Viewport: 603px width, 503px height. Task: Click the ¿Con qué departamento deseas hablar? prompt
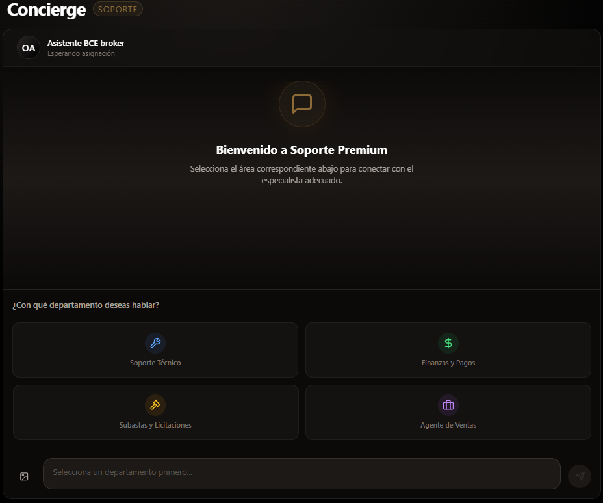pos(87,305)
